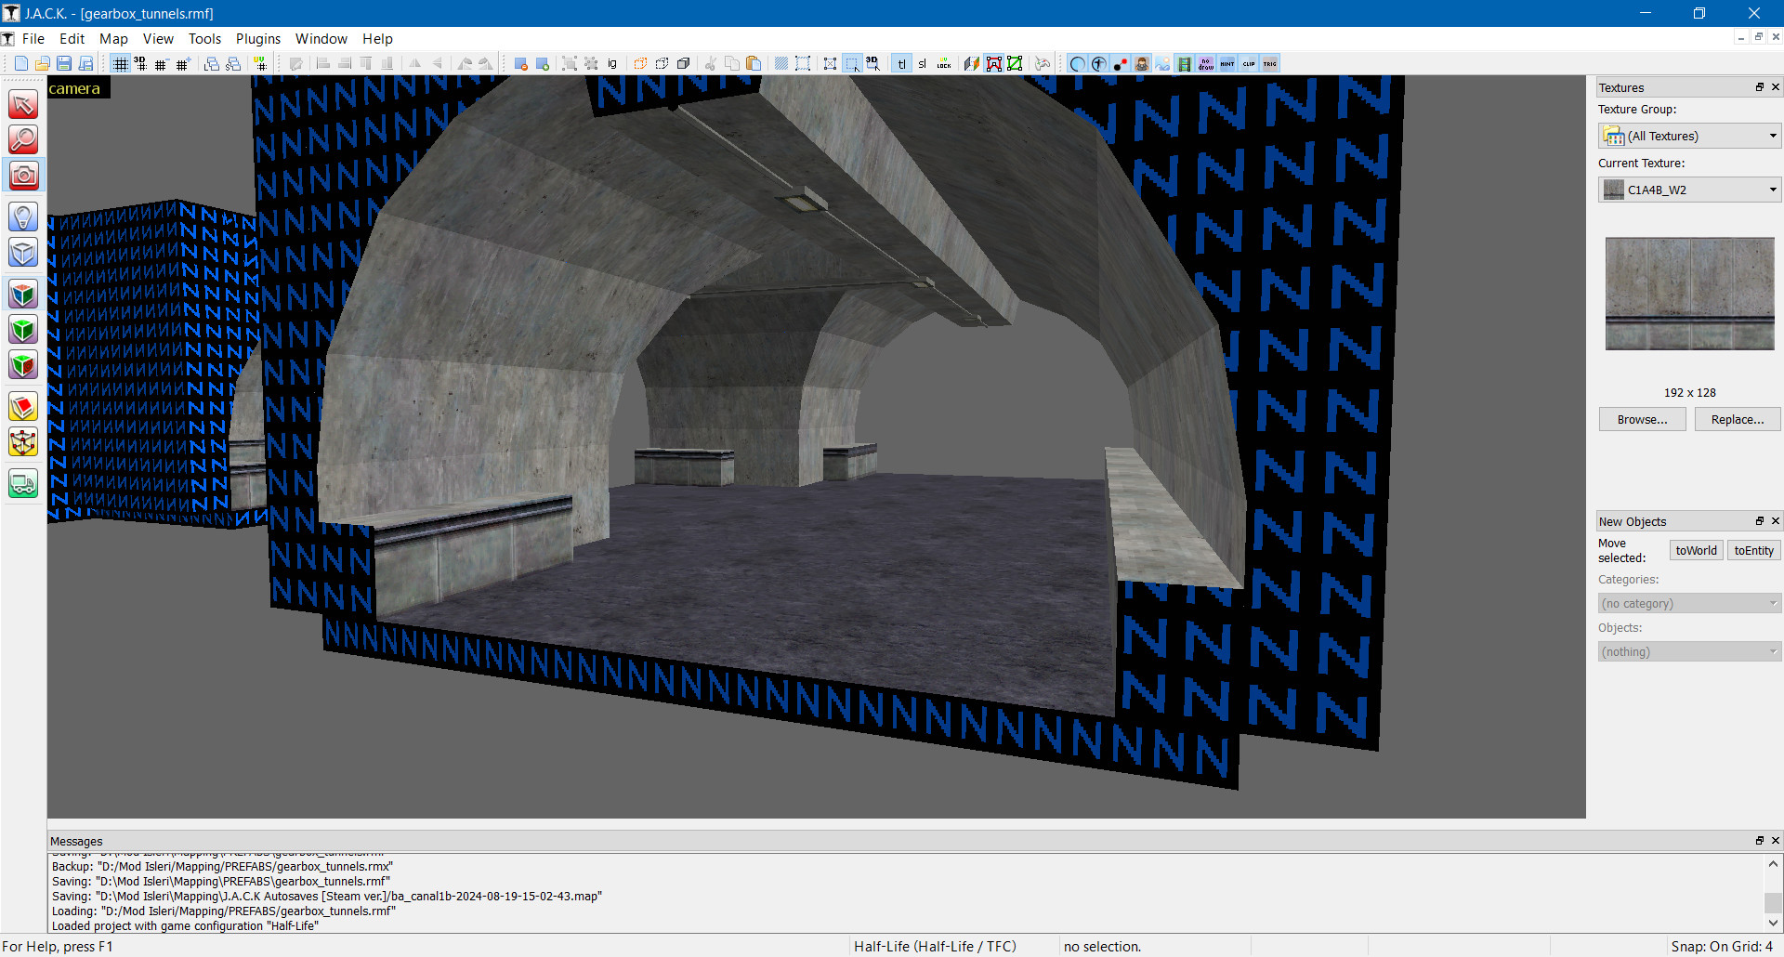
Task: Select the Vertex Manipulation tool
Action: pyautogui.click(x=23, y=442)
